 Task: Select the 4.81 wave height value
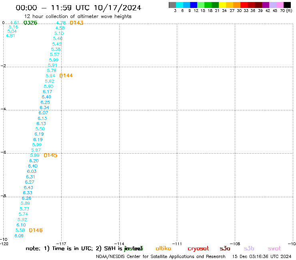[x=10, y=36]
